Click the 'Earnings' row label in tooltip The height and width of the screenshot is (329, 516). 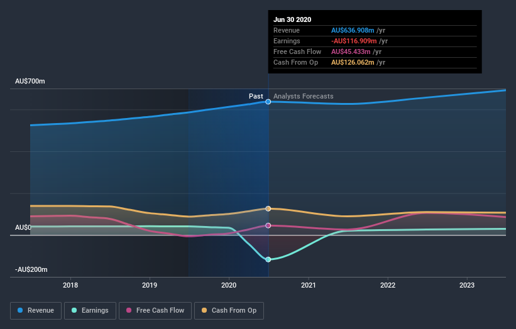point(287,41)
